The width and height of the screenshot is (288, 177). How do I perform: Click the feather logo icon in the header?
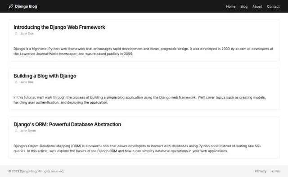coord(11,6)
